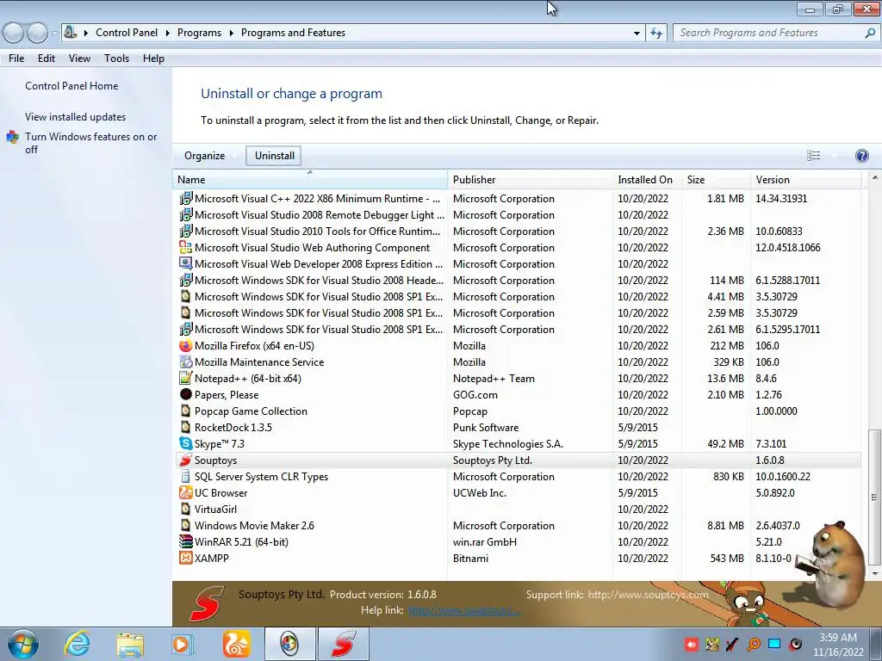Select 'Microsoft Visual Studio 2008 Remote Debugger Light' row

[518, 214]
